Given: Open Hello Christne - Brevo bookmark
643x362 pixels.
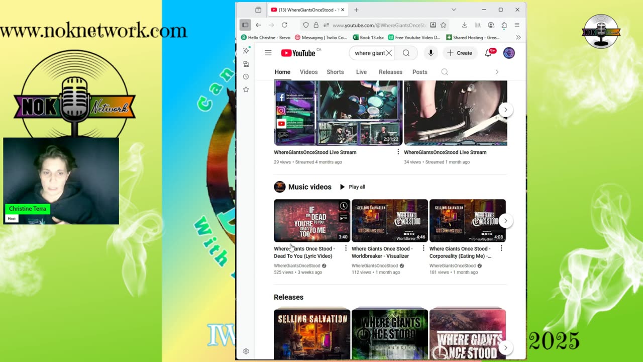Looking at the screenshot, I should [266, 37].
